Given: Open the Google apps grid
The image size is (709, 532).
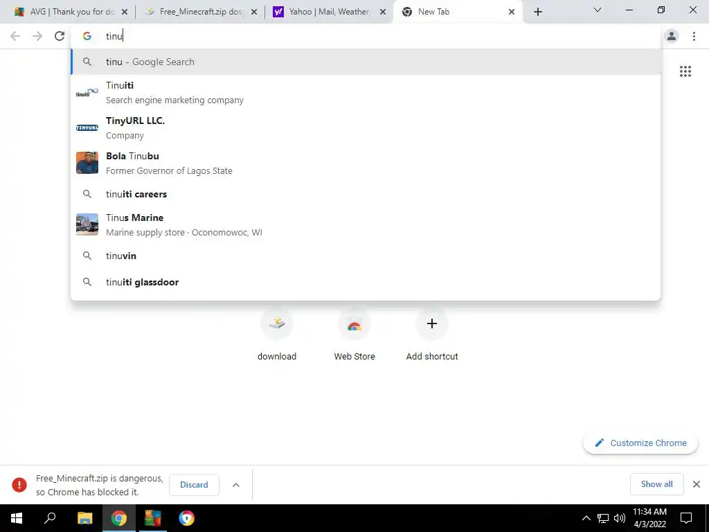Looking at the screenshot, I should (x=685, y=71).
